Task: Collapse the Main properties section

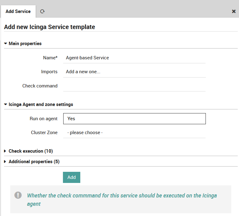Action: pos(23,44)
